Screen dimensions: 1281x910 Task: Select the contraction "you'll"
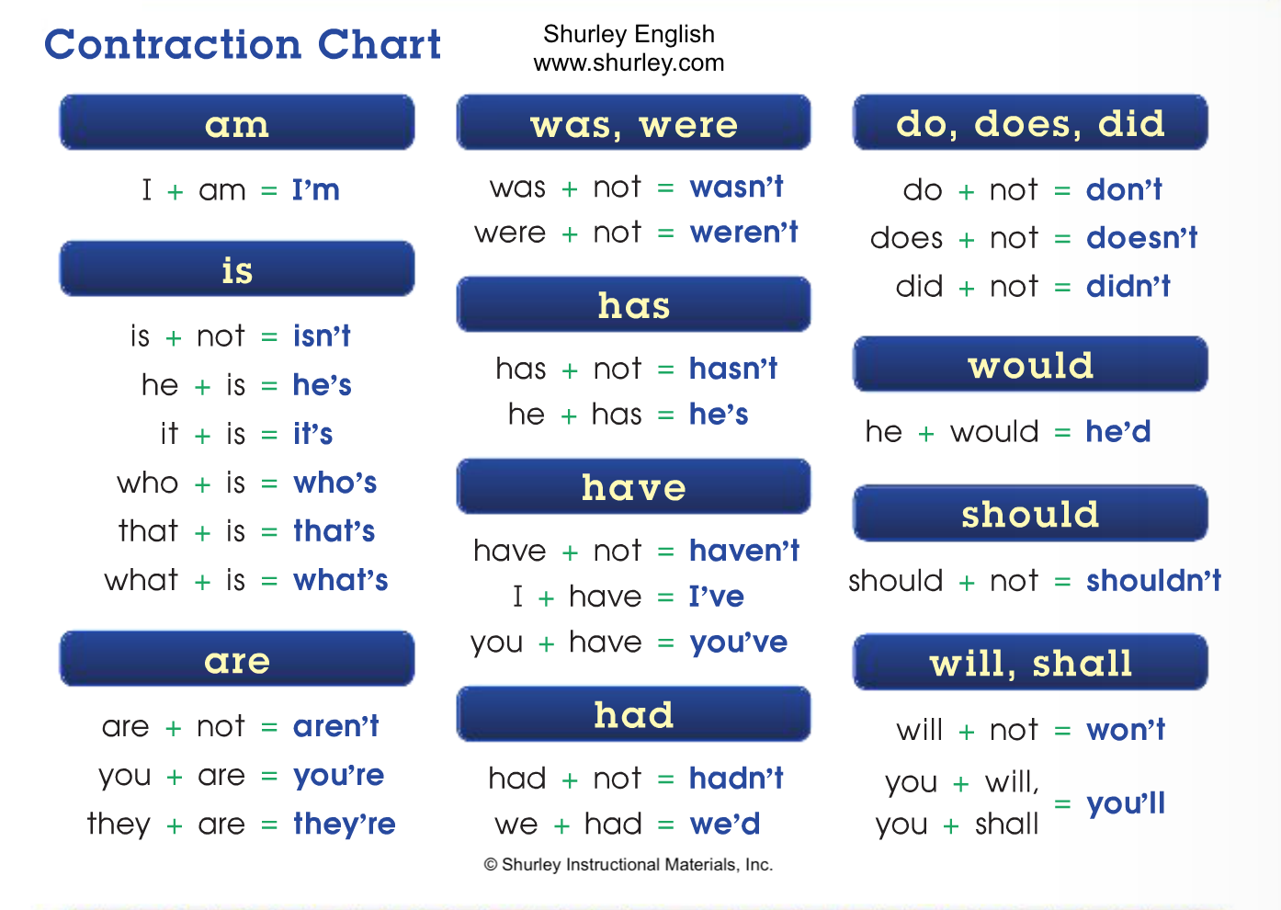[x=1126, y=803]
